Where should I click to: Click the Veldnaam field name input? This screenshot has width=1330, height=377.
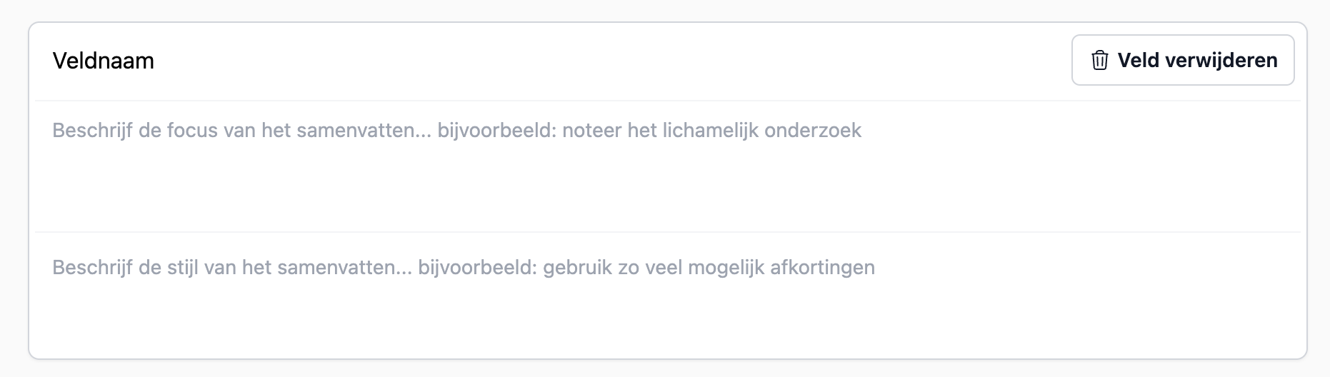pyautogui.click(x=286, y=61)
